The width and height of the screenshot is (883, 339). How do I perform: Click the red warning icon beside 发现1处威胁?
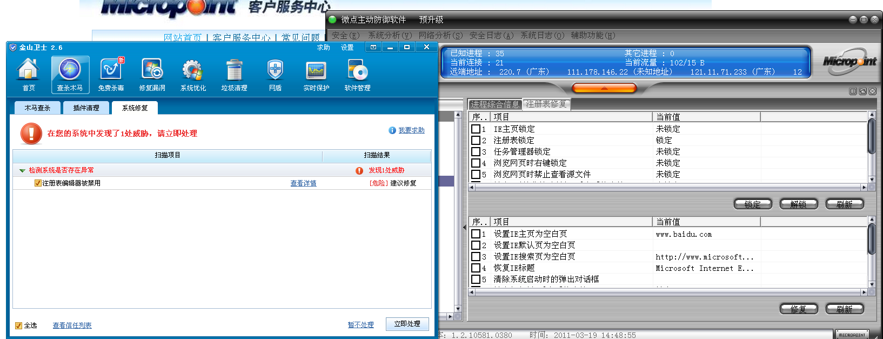tap(359, 171)
